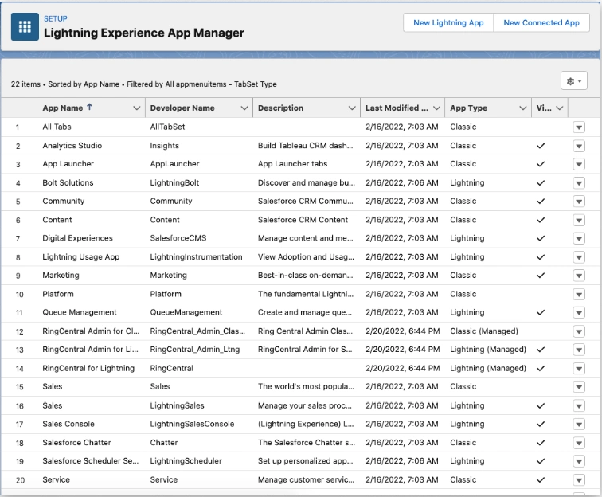Open row actions for Platform
The width and height of the screenshot is (602, 497).
click(579, 294)
